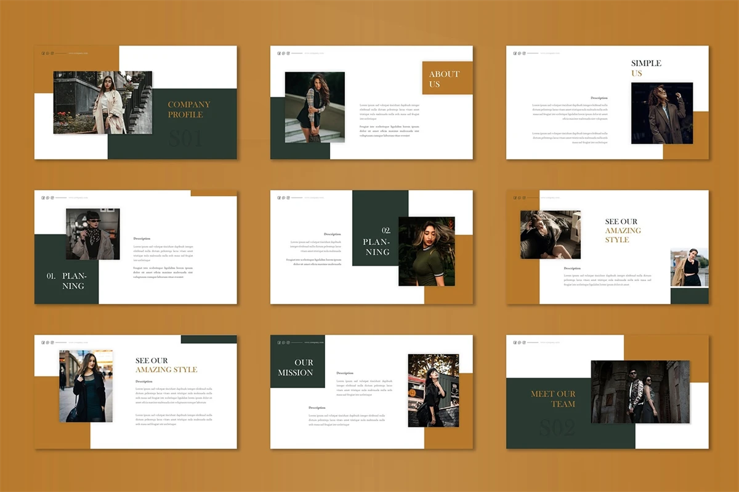Viewport: 739px width, 492px height.
Task: Select the small photo beside See Our Amazing Style
Action: [x=689, y=268]
